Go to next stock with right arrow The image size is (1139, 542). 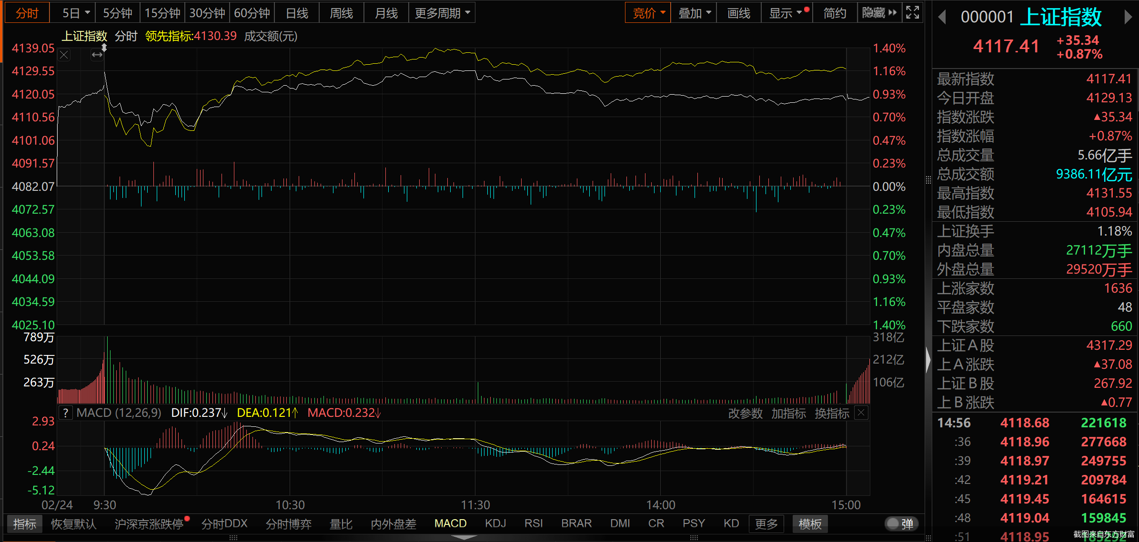1128,18
